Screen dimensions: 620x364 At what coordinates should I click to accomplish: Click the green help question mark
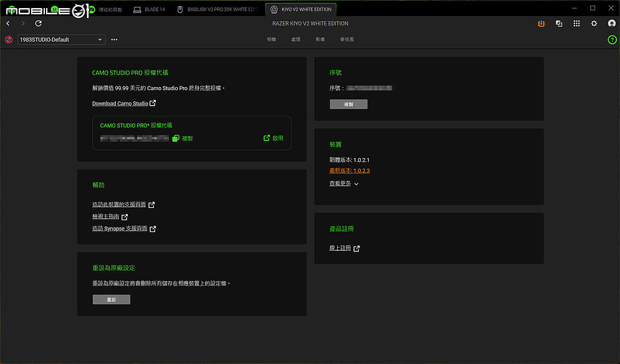pyautogui.click(x=612, y=39)
